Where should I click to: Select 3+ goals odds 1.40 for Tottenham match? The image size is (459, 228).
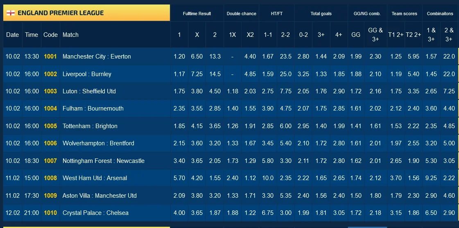click(321, 126)
